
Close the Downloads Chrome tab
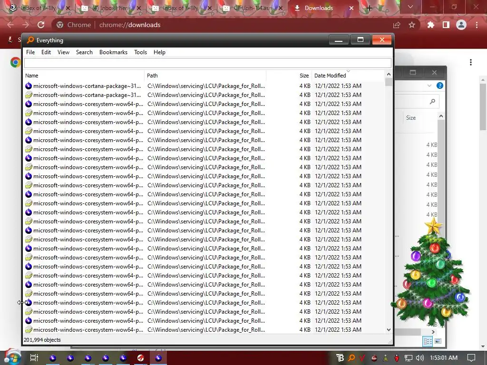coord(351,8)
